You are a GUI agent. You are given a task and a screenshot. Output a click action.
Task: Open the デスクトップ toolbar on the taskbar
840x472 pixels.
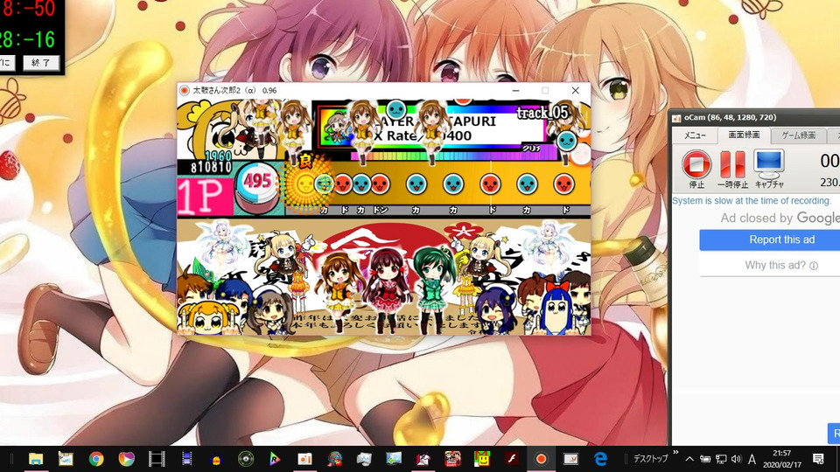pyautogui.click(x=650, y=459)
